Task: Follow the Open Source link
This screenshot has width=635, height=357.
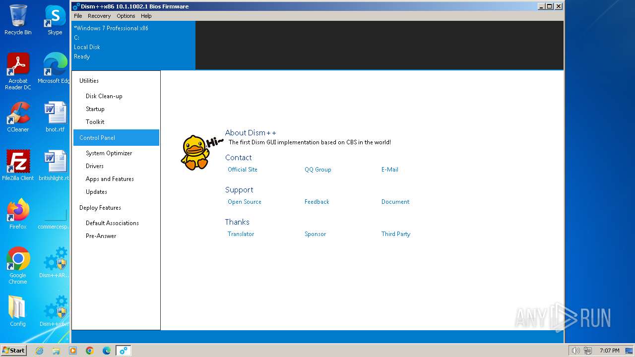Action: (245, 202)
